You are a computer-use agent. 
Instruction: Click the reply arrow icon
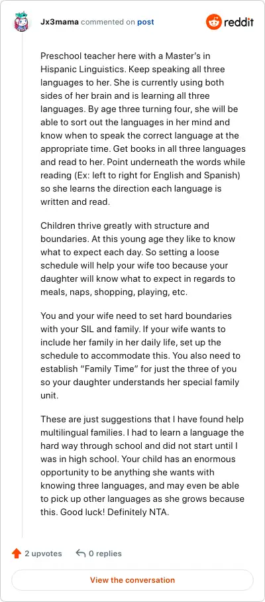click(81, 553)
